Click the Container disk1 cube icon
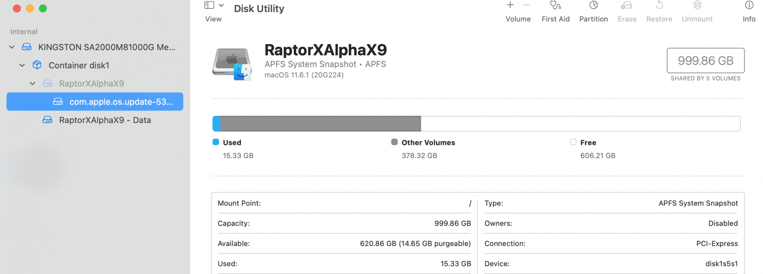 [37, 65]
